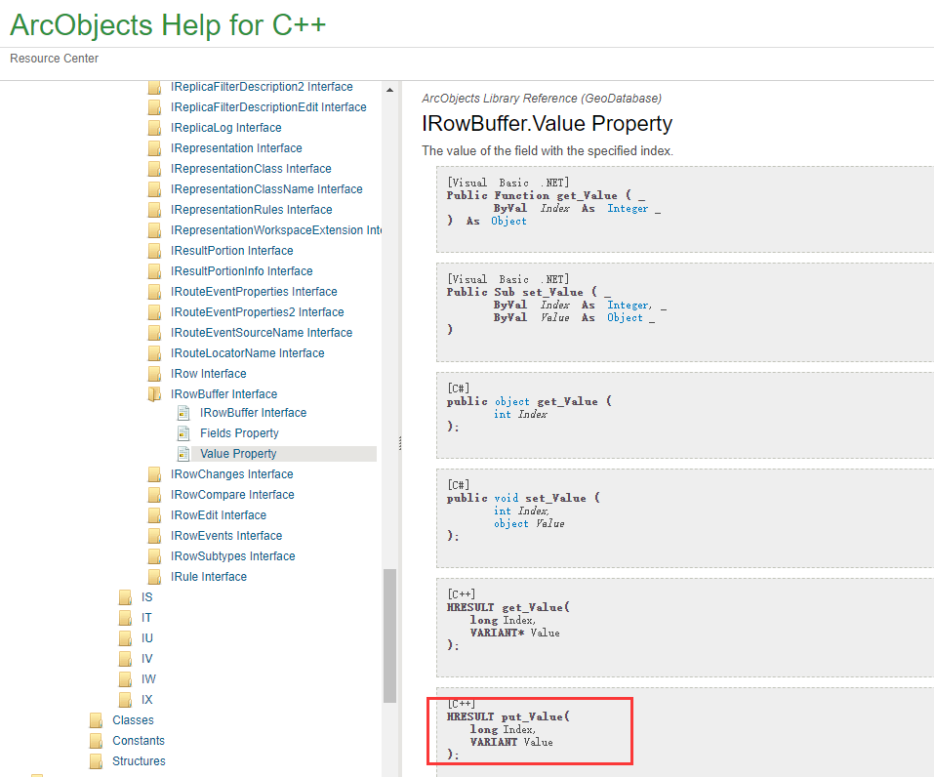Click the document icon beside Fields Property

click(x=183, y=432)
